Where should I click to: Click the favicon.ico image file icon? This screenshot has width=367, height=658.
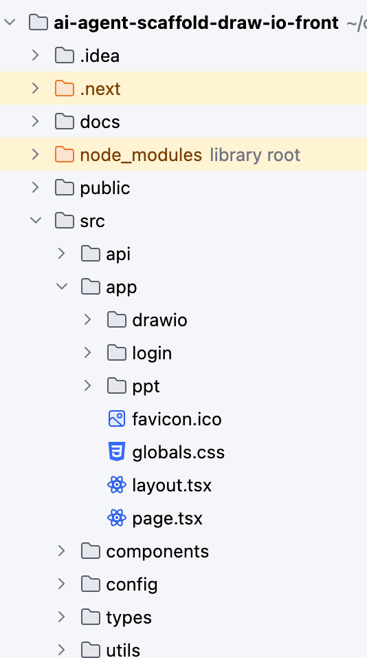[116, 418]
